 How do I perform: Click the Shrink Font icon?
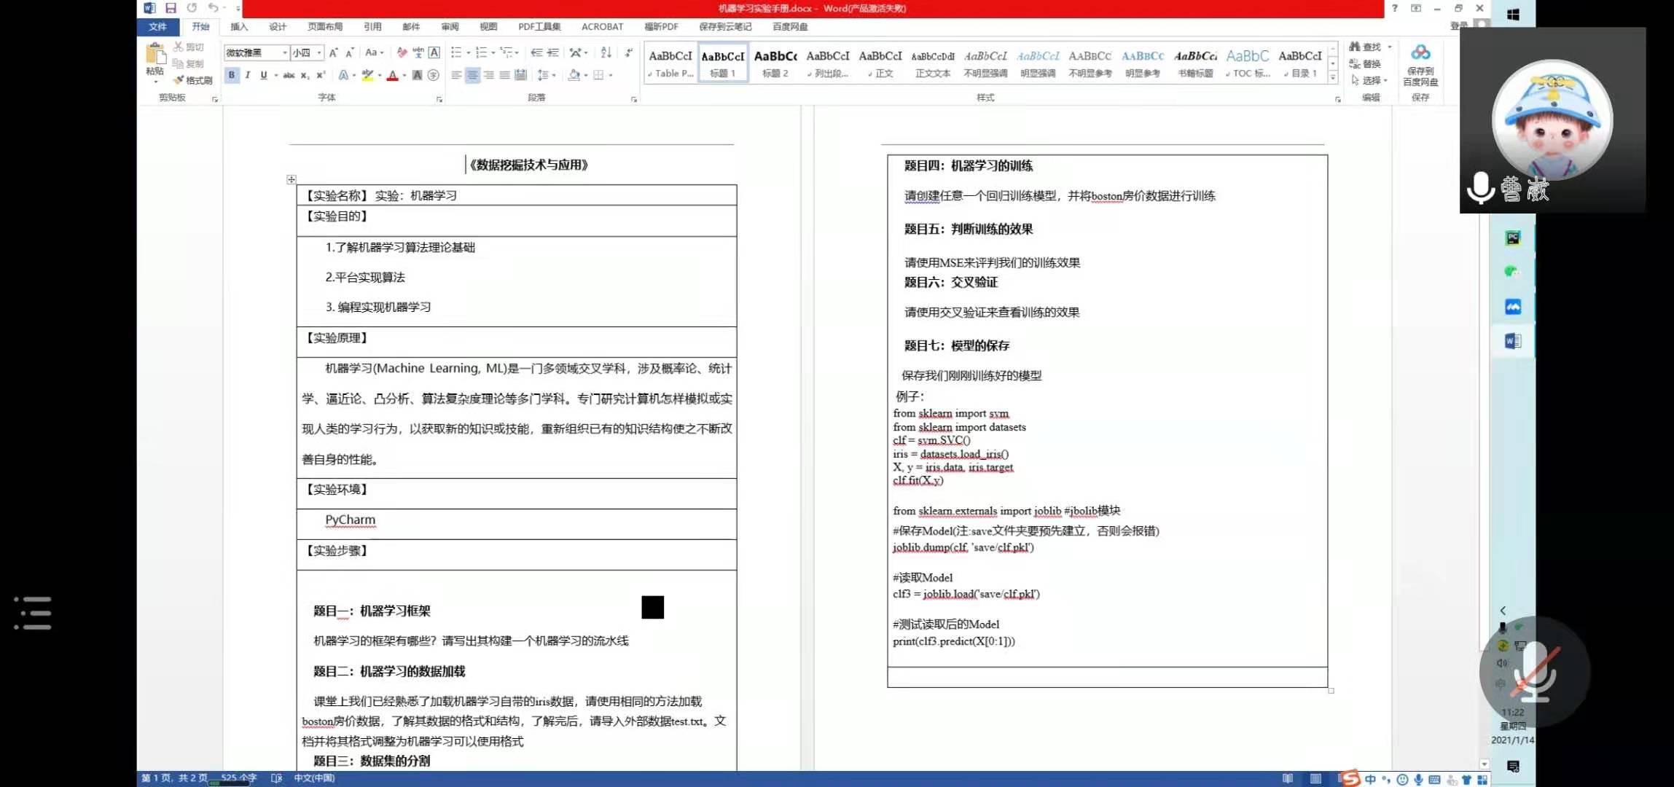pyautogui.click(x=349, y=52)
